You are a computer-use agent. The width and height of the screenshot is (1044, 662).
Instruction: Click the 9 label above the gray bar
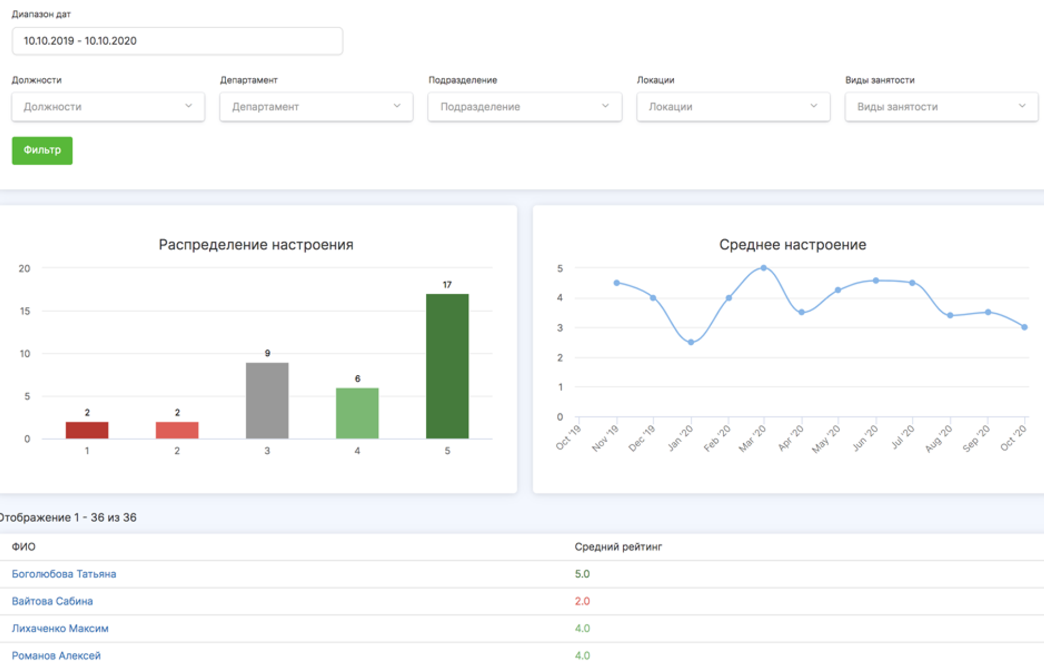coord(268,353)
